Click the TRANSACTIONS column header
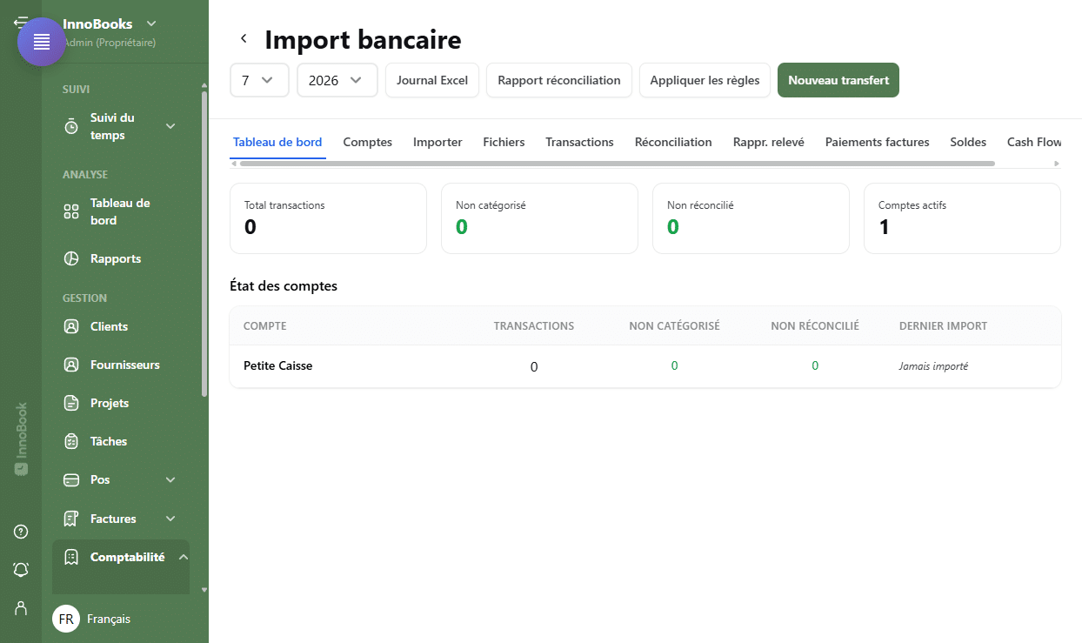1082x643 pixels. 534,326
